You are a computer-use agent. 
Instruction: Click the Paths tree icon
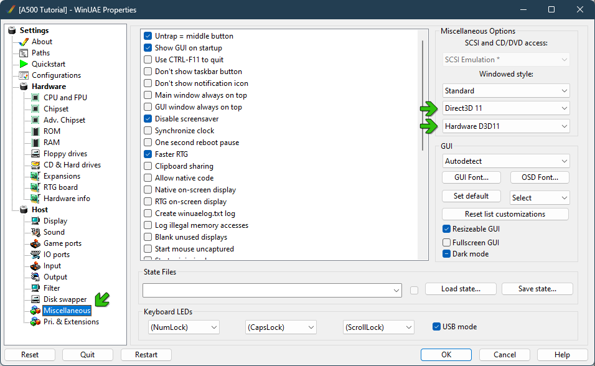(x=24, y=53)
